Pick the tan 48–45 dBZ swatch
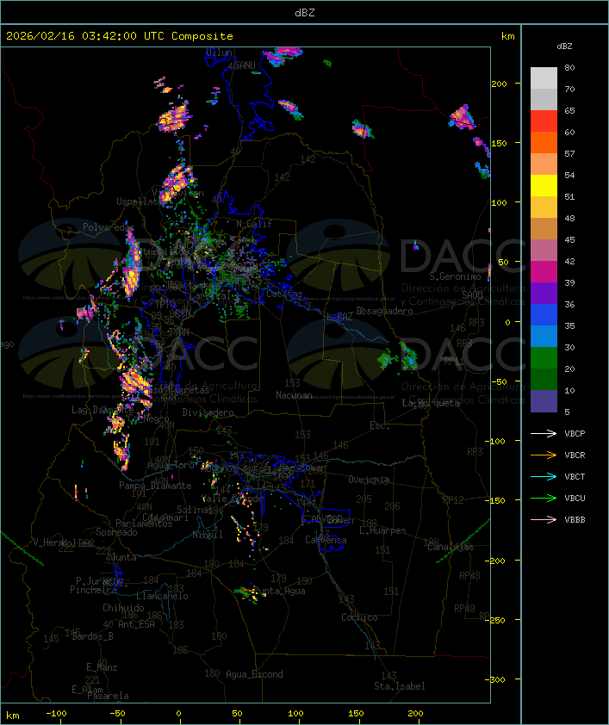 (x=544, y=228)
